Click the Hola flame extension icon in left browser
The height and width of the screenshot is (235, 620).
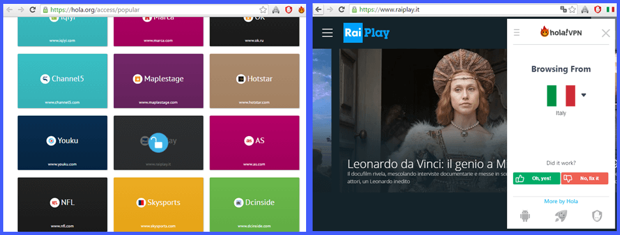(x=302, y=10)
